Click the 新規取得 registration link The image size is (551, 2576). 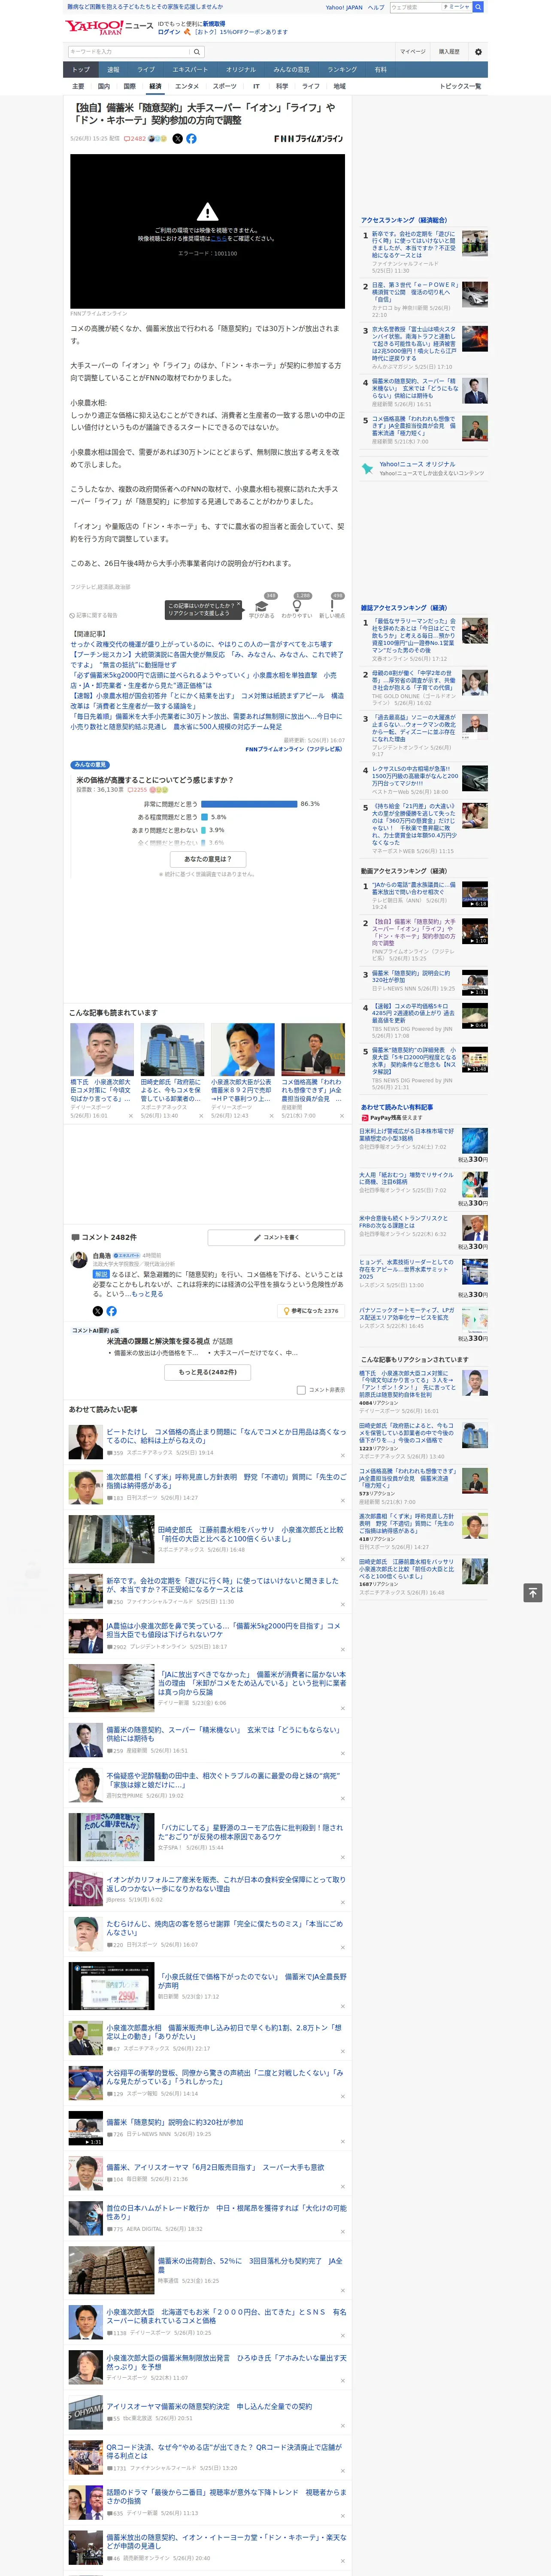tap(214, 23)
